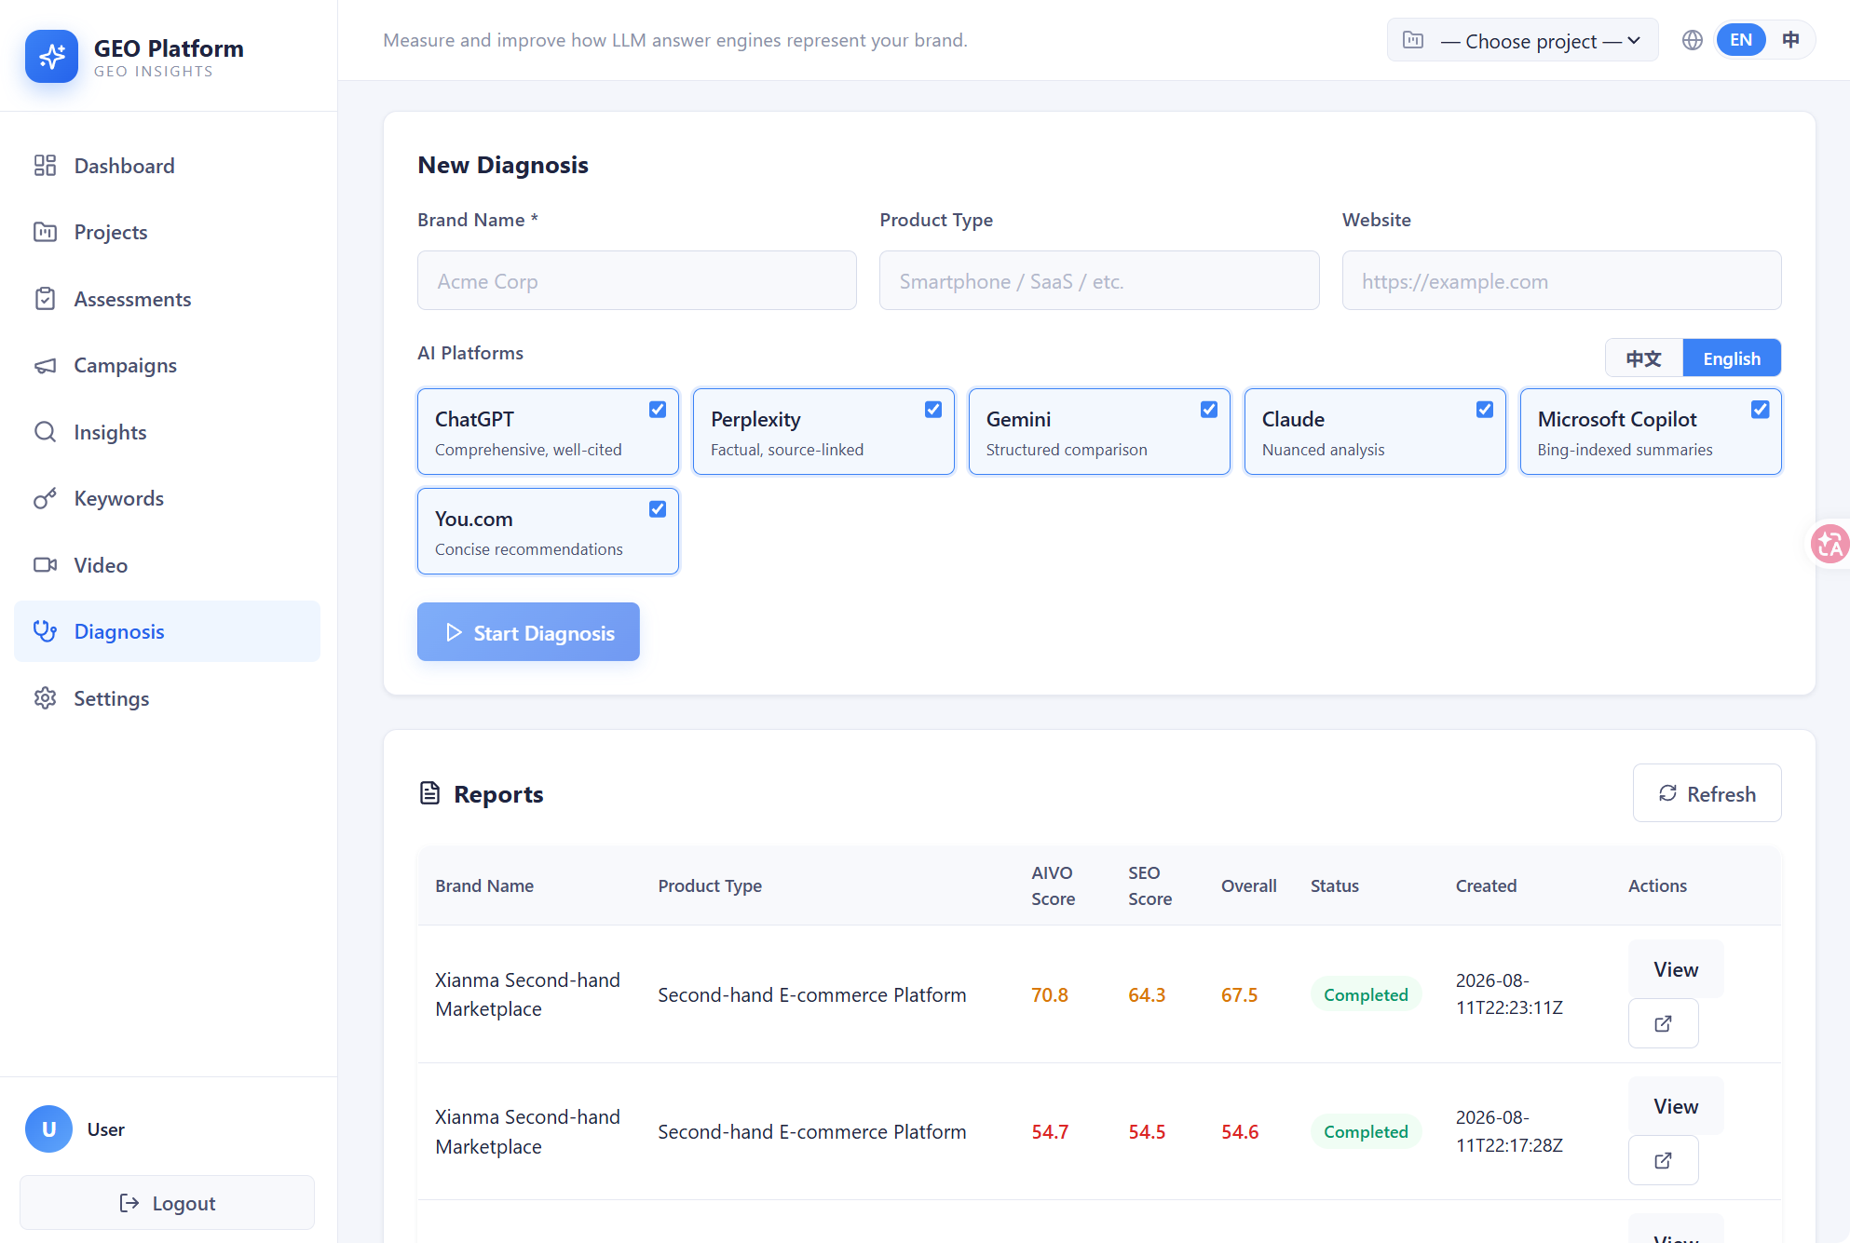Click the Keywords key icon

(x=45, y=498)
